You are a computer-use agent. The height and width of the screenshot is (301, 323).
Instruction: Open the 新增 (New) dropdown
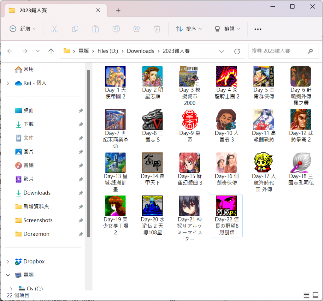[23, 29]
